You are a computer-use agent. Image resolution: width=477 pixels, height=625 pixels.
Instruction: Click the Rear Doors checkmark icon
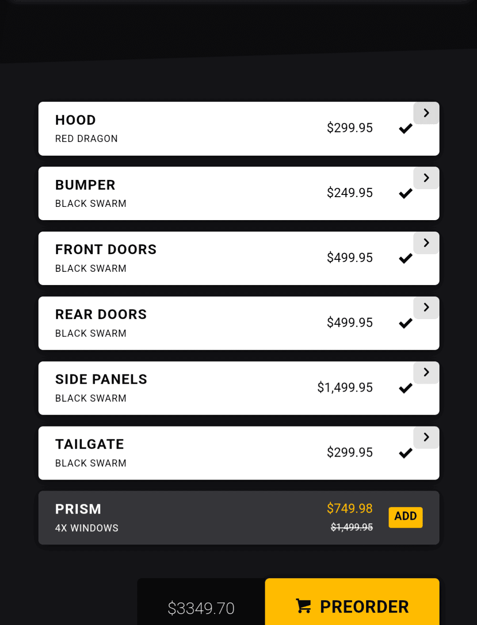405,324
